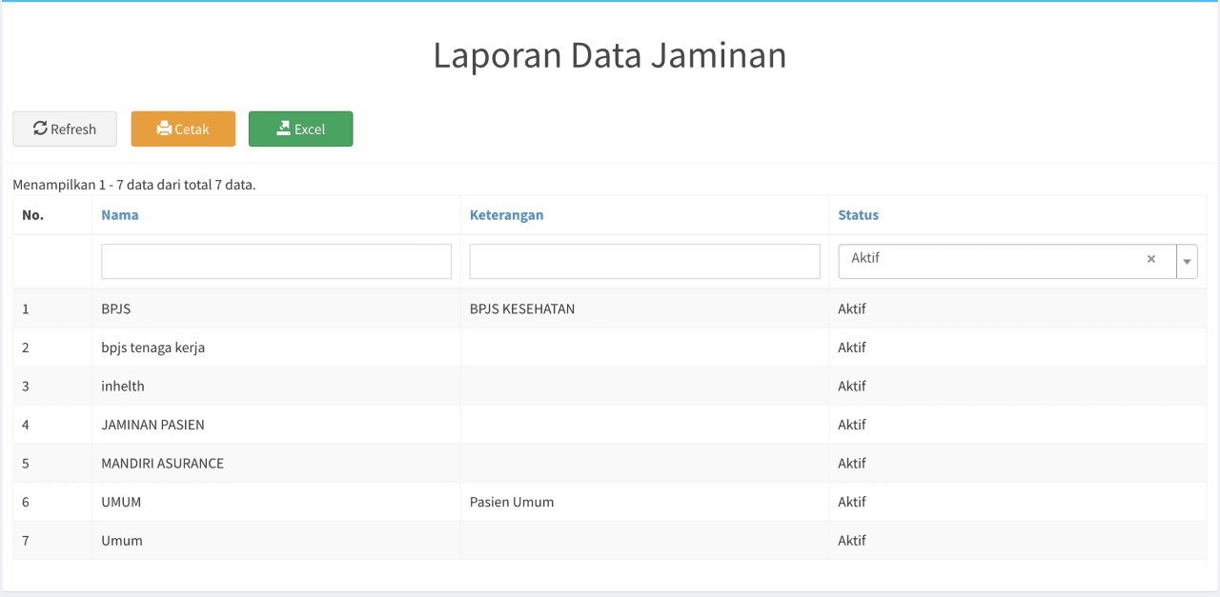Click the printer icon on Cetak
The height and width of the screenshot is (597, 1220).
pos(164,129)
